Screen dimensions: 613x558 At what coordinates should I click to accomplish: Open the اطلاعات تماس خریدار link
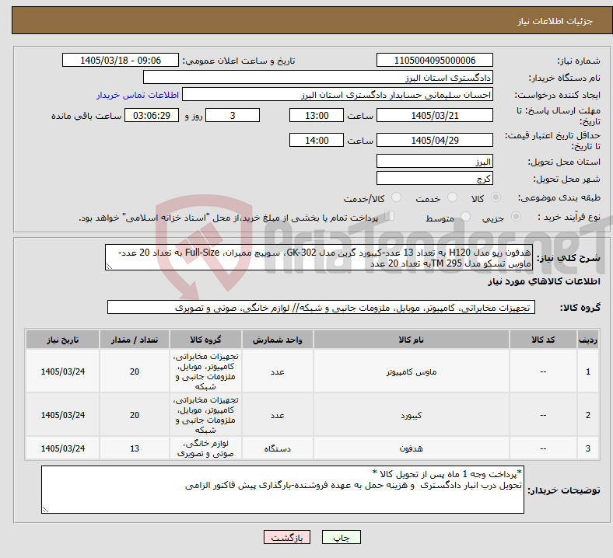click(x=138, y=95)
